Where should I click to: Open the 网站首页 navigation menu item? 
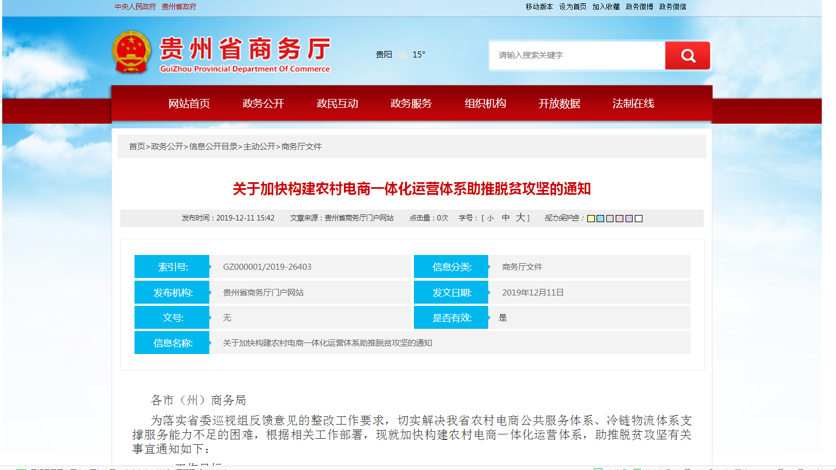(x=189, y=103)
